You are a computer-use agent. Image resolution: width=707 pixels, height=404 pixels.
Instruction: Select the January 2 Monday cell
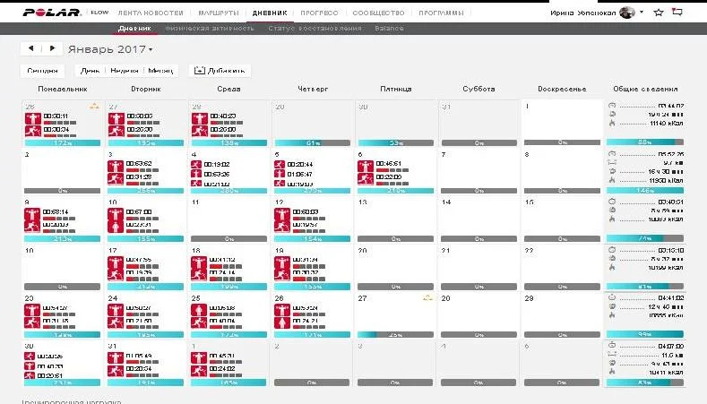pyautogui.click(x=62, y=171)
